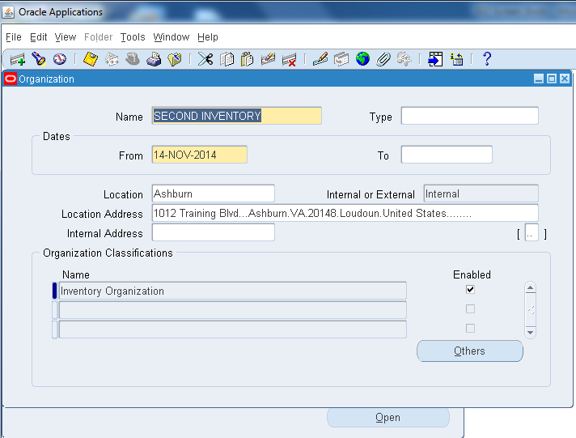
Task: Open the View menu
Action: [x=66, y=37]
